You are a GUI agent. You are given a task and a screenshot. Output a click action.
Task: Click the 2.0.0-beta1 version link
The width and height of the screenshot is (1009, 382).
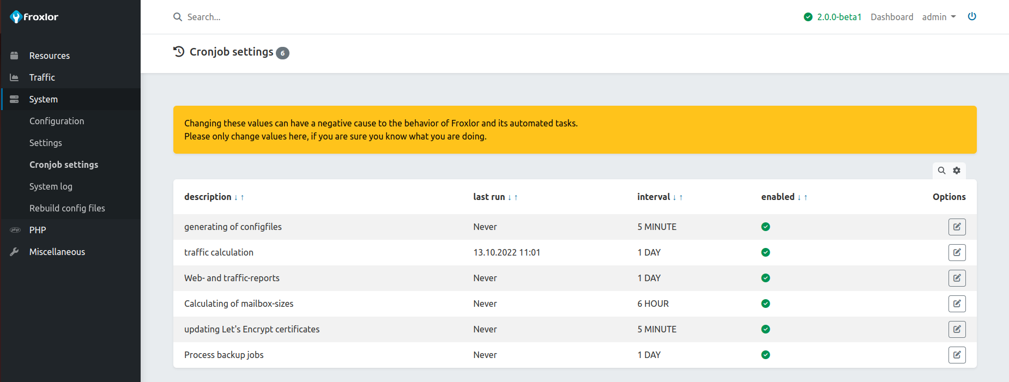pos(838,17)
